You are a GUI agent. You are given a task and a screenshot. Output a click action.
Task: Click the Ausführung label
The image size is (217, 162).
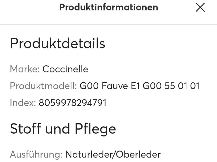36,154
